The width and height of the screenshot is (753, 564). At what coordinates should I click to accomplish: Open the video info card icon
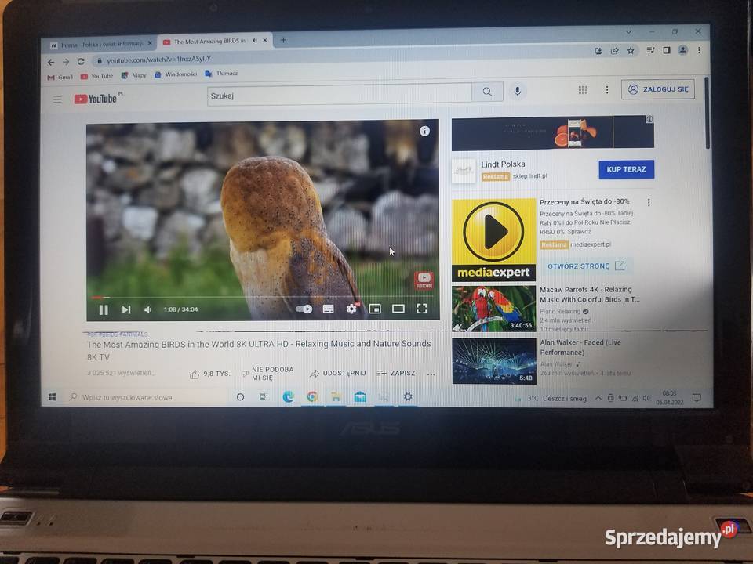[424, 131]
